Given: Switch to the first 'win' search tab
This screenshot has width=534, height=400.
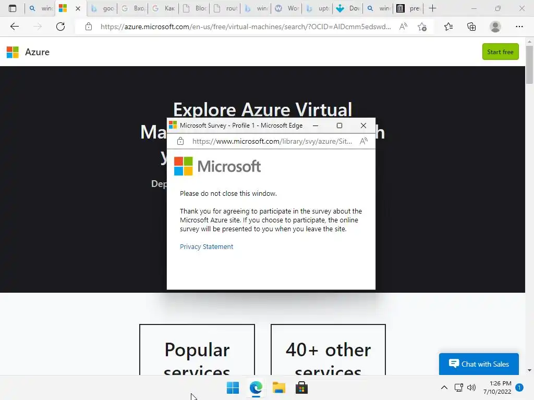Looking at the screenshot, I should click(x=41, y=8).
